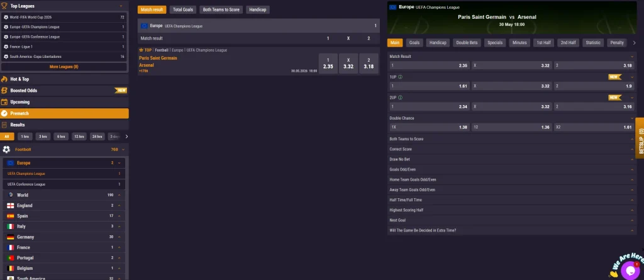The width and height of the screenshot is (644, 280).
Task: Bet on Paris Saint Germain win at 2.35 in match list
Action: 328,64
